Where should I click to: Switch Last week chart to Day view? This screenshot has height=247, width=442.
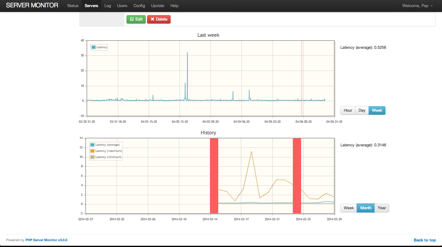(362, 110)
